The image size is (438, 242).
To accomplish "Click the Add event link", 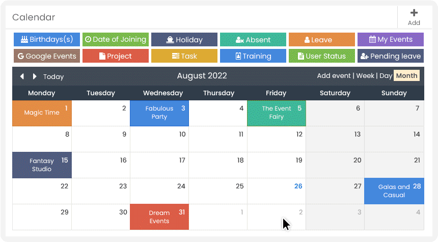I will click(334, 76).
